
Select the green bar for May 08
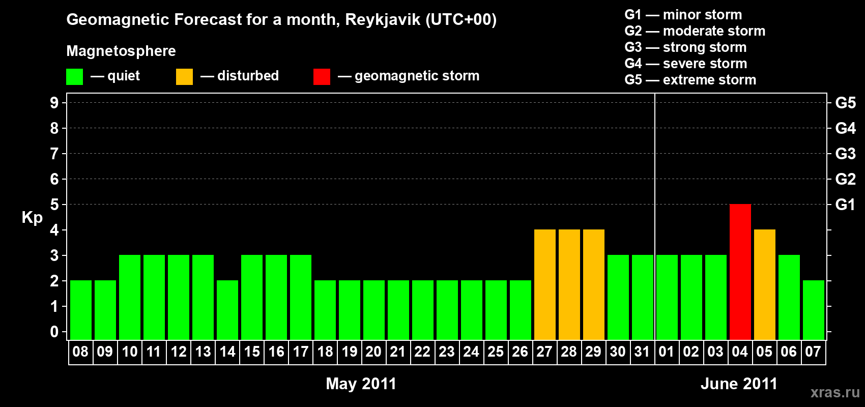coord(81,310)
